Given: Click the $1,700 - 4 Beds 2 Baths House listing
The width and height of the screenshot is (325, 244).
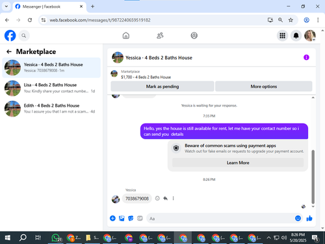Looking at the screenshot, I should (x=146, y=77).
